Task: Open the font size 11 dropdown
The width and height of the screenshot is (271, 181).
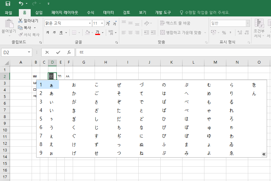Action: pyautogui.click(x=102, y=23)
